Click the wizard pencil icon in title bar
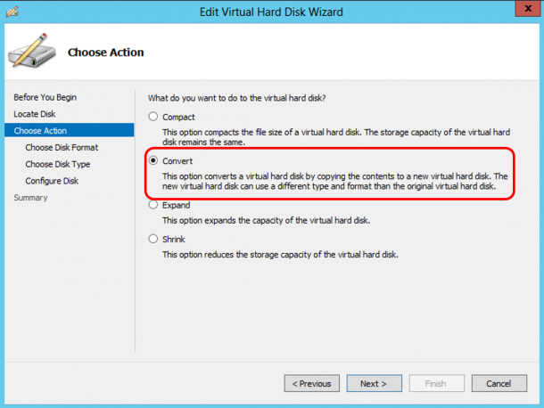Screen dimensions: 544x408 (12, 12)
